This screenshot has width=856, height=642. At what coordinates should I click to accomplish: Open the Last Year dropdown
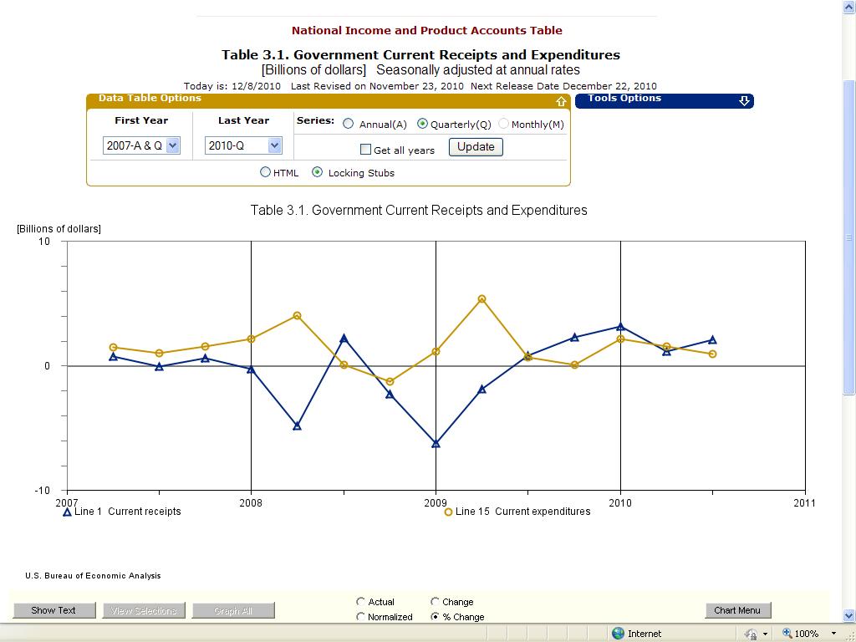pyautogui.click(x=274, y=145)
